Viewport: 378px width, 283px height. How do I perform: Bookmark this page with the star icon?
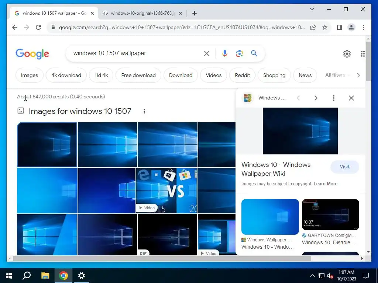click(325, 27)
